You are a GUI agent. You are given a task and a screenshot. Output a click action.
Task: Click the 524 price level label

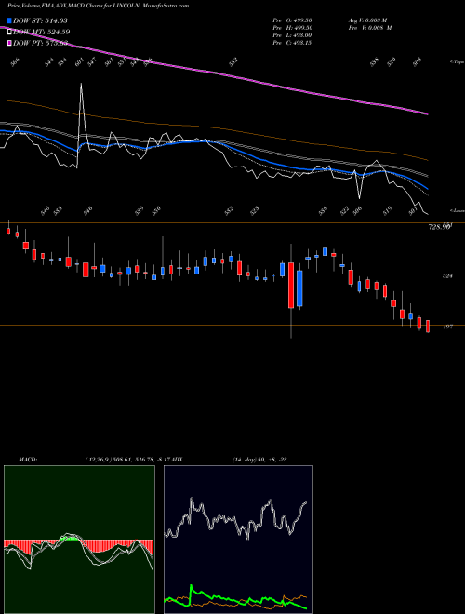[447, 276]
